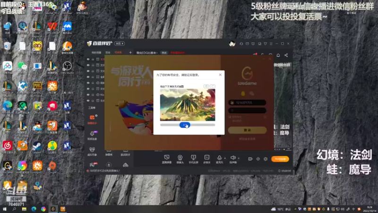Open the user avatar in 直播伴侣 title bar
The width and height of the screenshot is (378, 213).
point(232,44)
